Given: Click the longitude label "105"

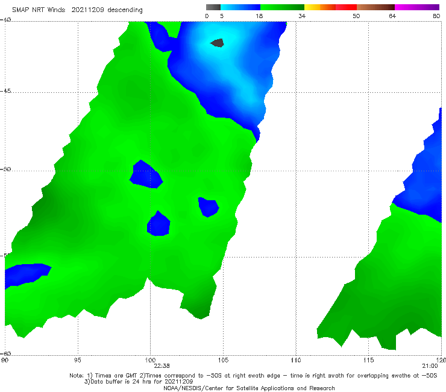Looking at the screenshot, I should tap(223, 361).
